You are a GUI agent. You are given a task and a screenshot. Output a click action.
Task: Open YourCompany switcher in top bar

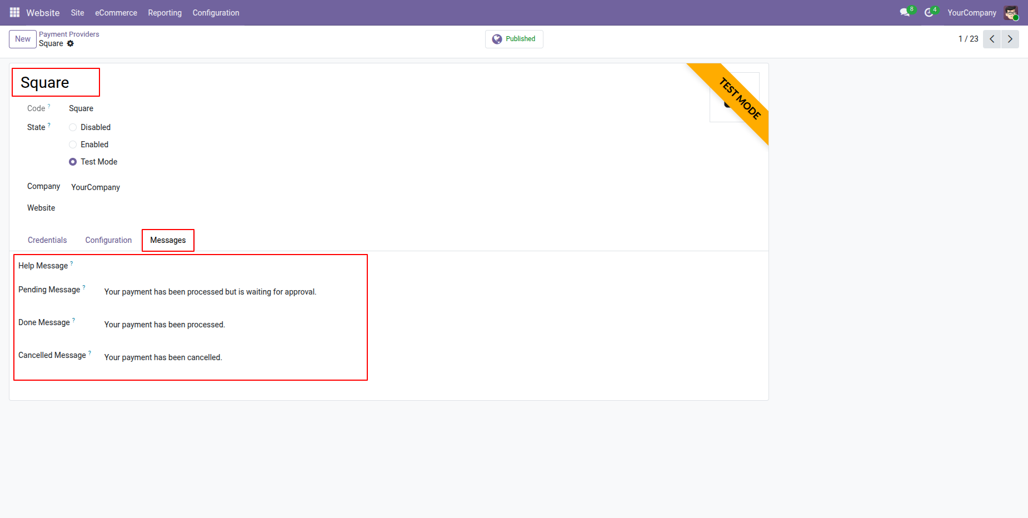click(x=971, y=13)
